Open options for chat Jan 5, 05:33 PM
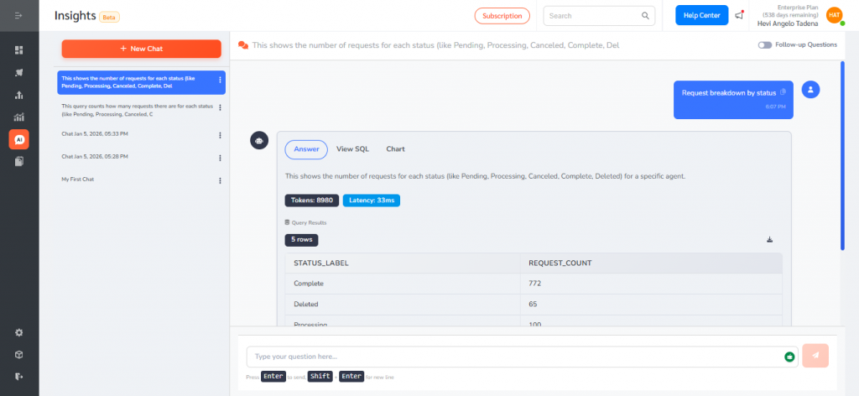The height and width of the screenshot is (396, 859). [220, 134]
